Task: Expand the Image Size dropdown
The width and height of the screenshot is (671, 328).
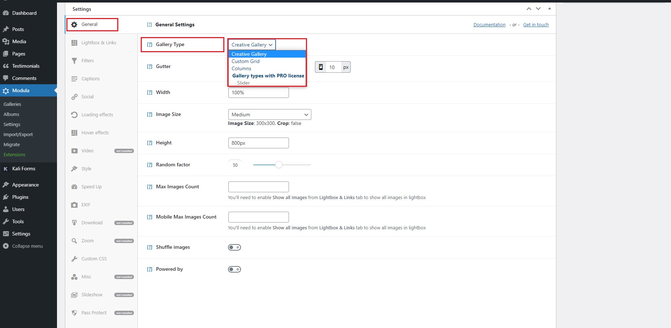Action: [269, 114]
